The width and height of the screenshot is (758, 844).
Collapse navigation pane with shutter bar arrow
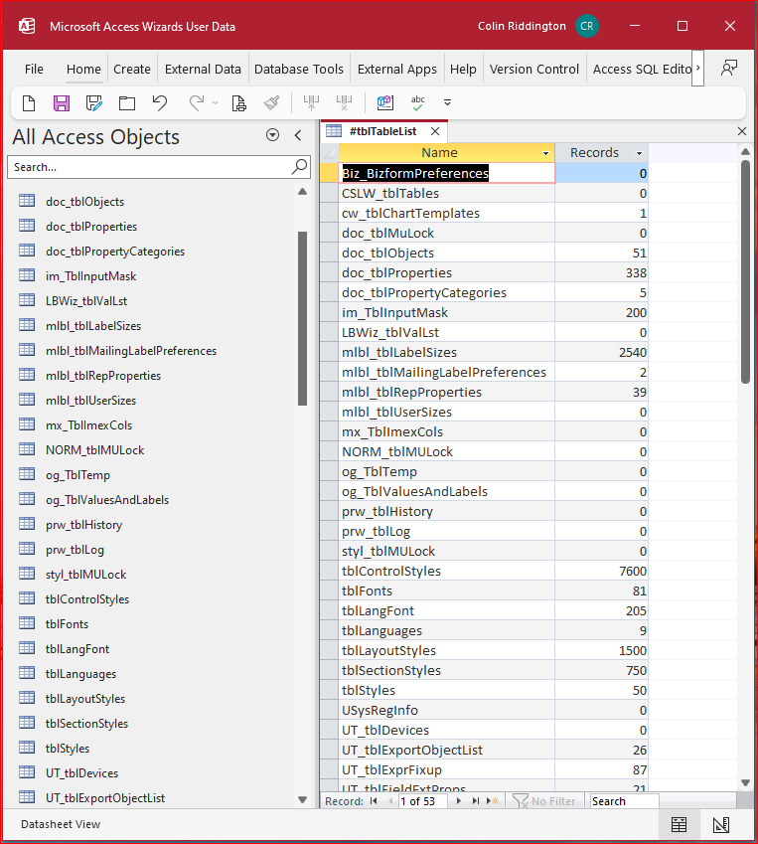298,135
